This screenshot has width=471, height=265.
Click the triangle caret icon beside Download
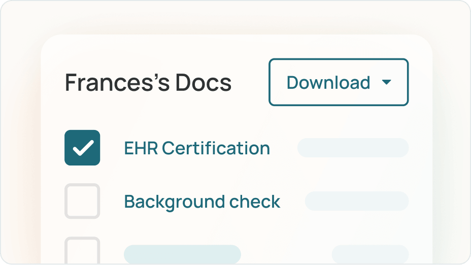(387, 82)
